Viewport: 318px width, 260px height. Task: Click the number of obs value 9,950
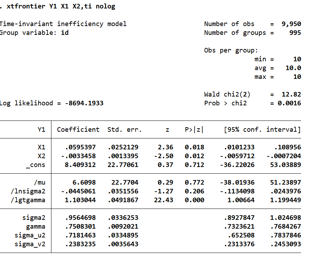click(291, 24)
